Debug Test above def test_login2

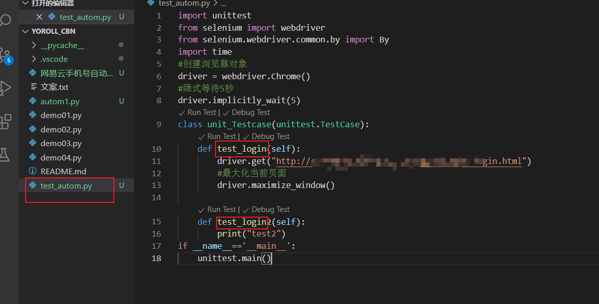(x=271, y=209)
